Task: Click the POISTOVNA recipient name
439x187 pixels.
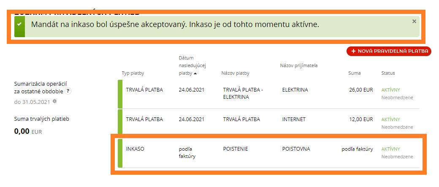Action: coord(296,149)
